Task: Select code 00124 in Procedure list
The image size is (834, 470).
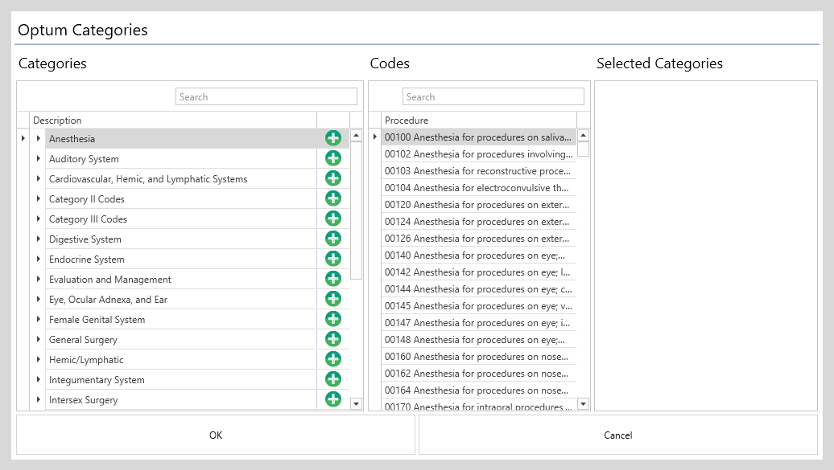Action: tap(479, 222)
